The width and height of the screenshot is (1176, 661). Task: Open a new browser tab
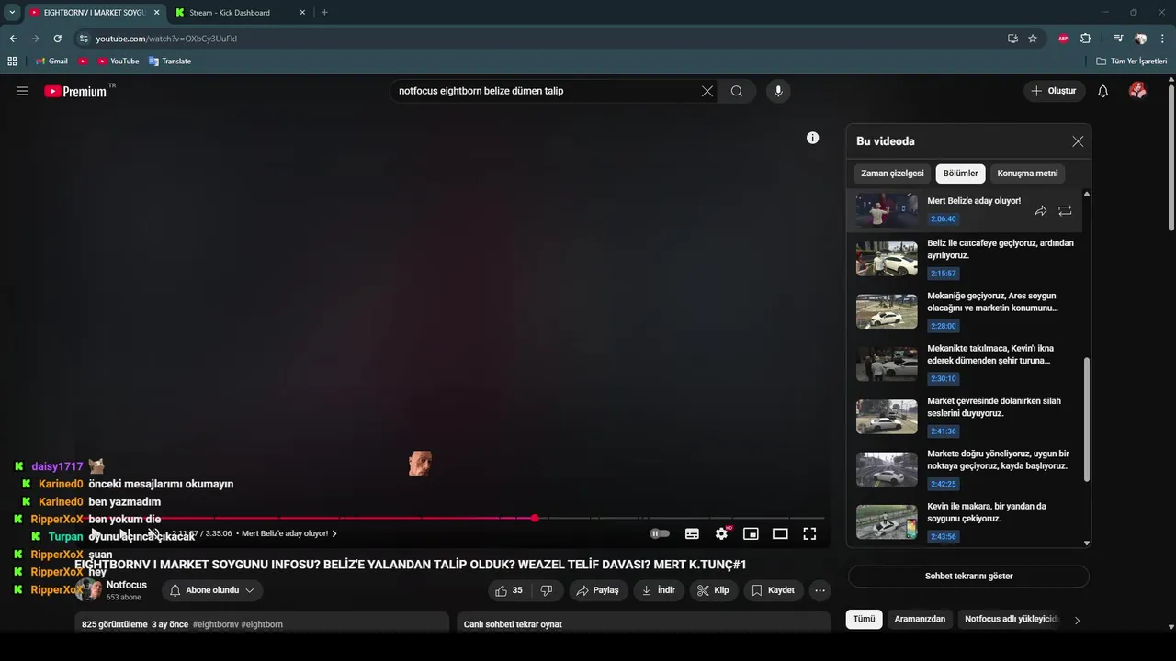point(324,12)
